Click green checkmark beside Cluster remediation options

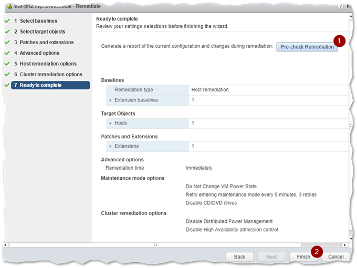click(7, 74)
